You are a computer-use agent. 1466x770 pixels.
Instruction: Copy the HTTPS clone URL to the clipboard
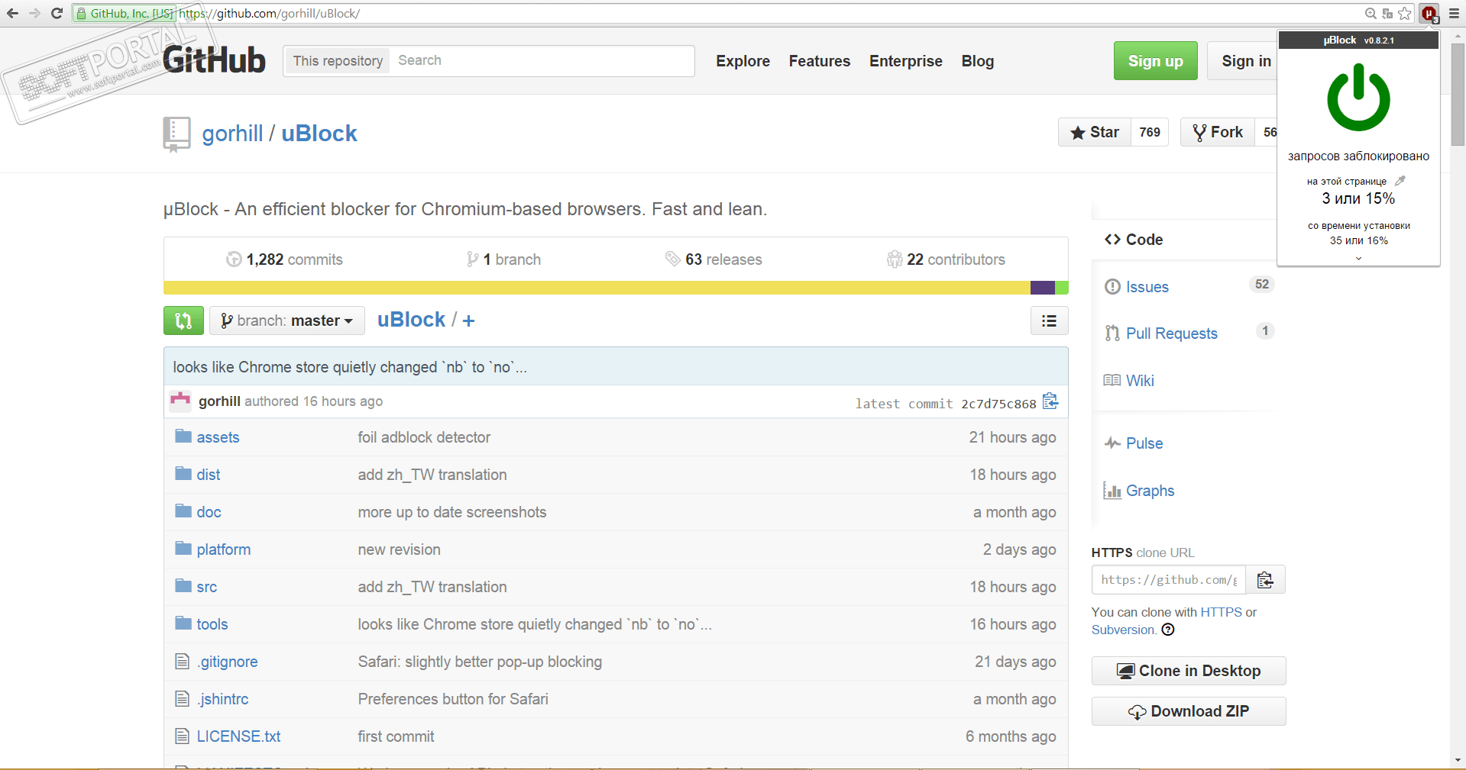click(x=1265, y=580)
